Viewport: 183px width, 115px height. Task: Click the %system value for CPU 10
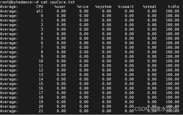pos(106,61)
